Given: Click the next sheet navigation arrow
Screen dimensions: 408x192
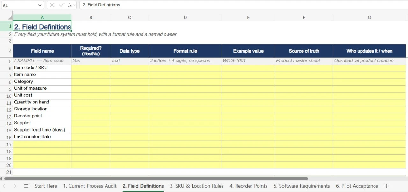Looking at the screenshot, I should (15, 186).
